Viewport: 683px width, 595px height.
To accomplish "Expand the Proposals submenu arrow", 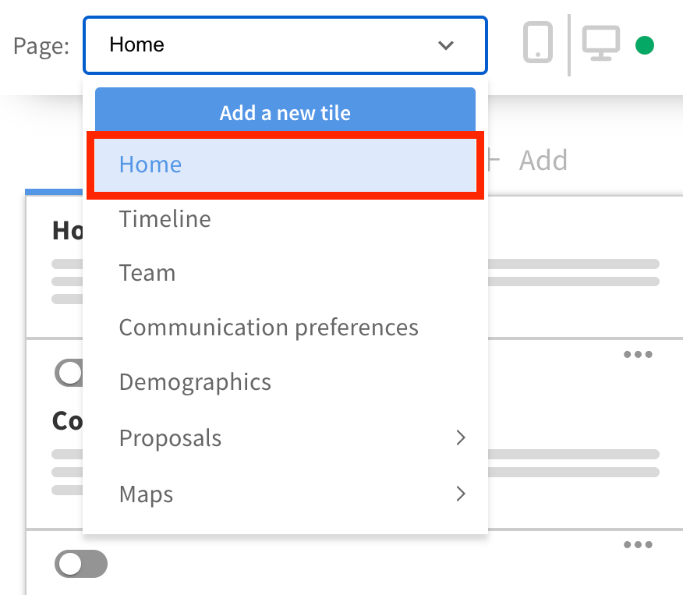I will (461, 437).
